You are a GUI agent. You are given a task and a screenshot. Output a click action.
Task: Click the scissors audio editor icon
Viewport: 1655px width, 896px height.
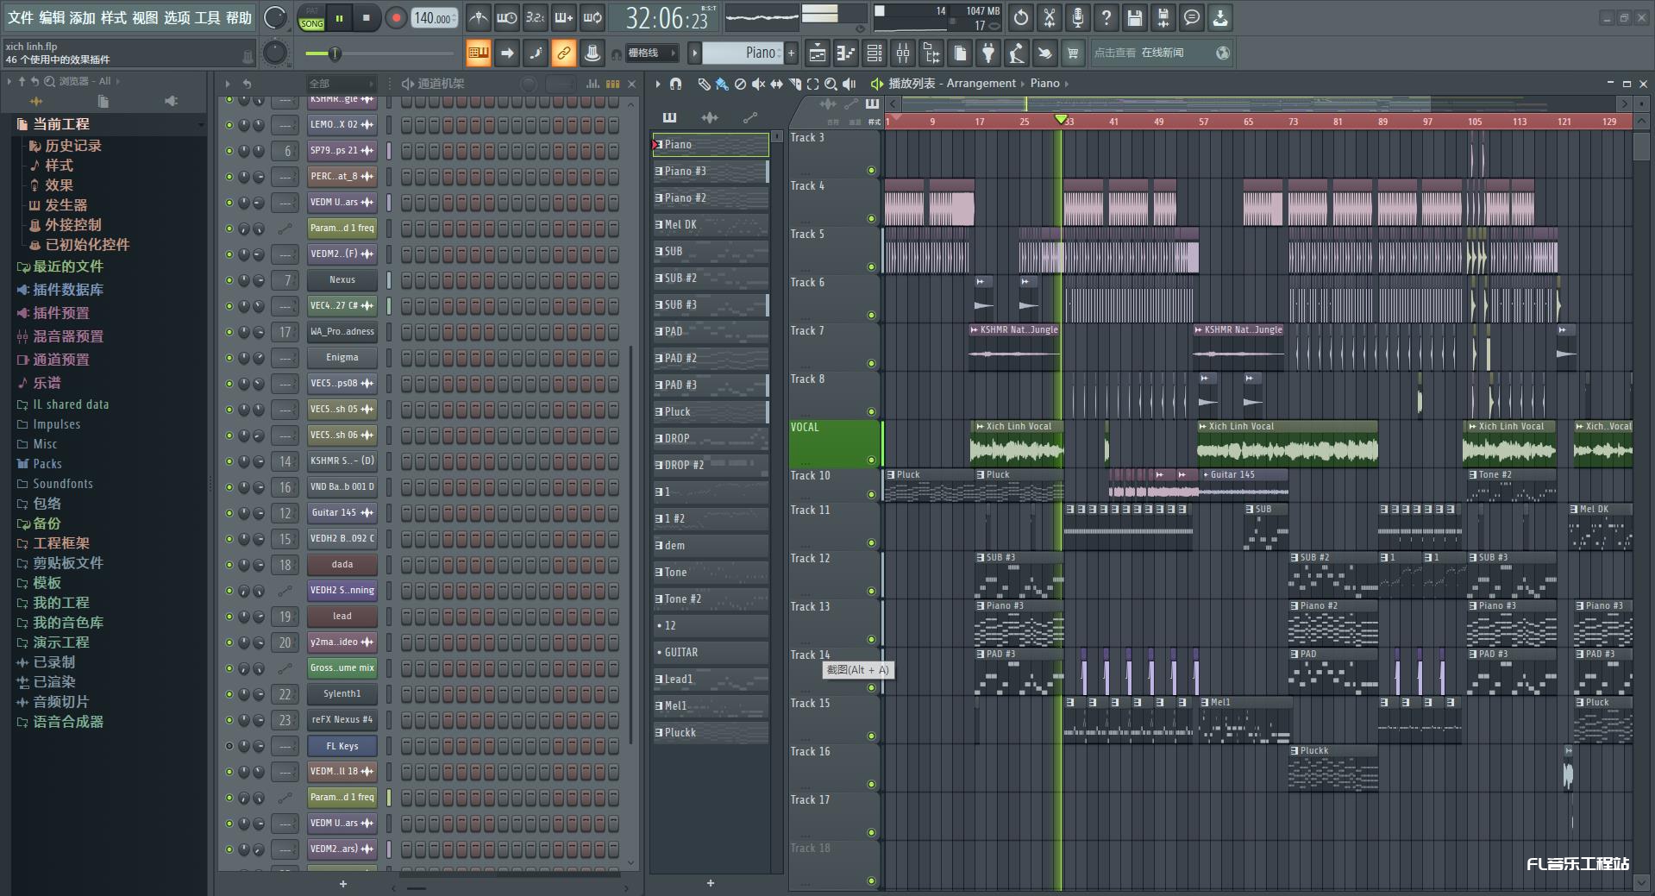click(x=1050, y=17)
